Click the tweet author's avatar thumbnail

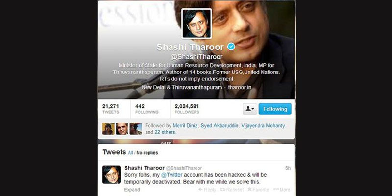[111, 174]
